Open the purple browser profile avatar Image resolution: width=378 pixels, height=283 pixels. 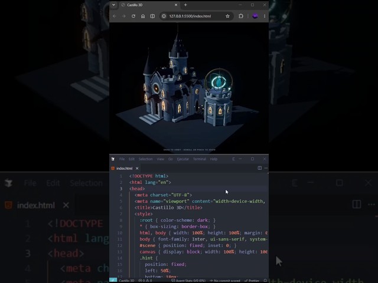tap(255, 16)
